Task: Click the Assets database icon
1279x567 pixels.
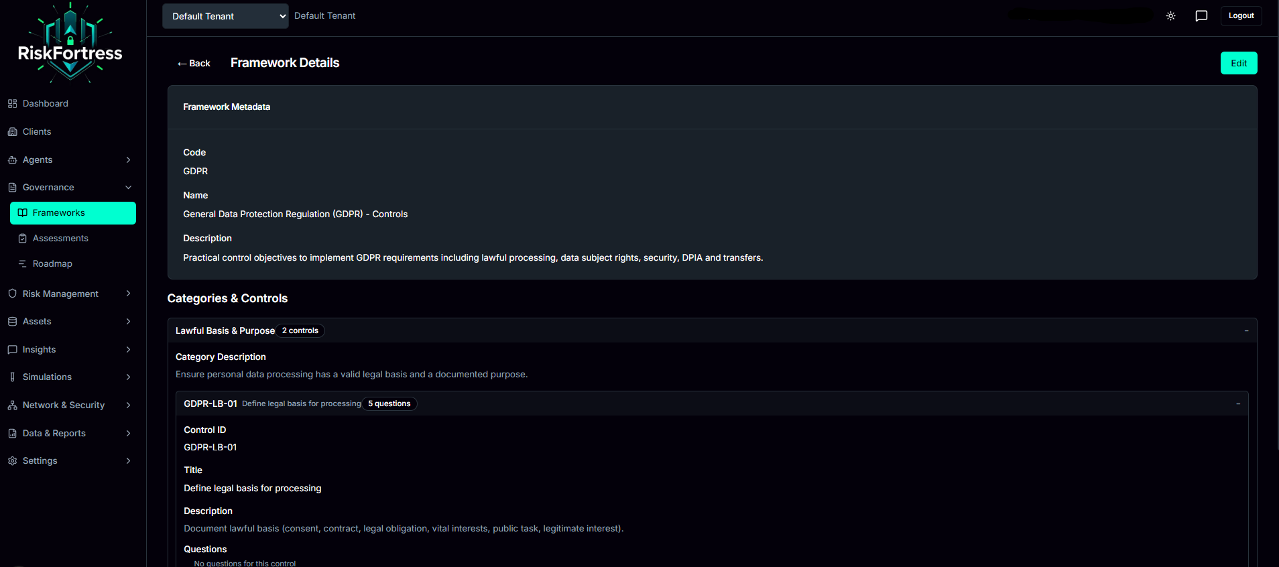Action: (x=12, y=322)
